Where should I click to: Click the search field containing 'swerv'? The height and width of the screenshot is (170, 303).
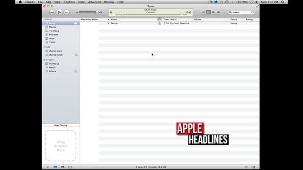241,12
